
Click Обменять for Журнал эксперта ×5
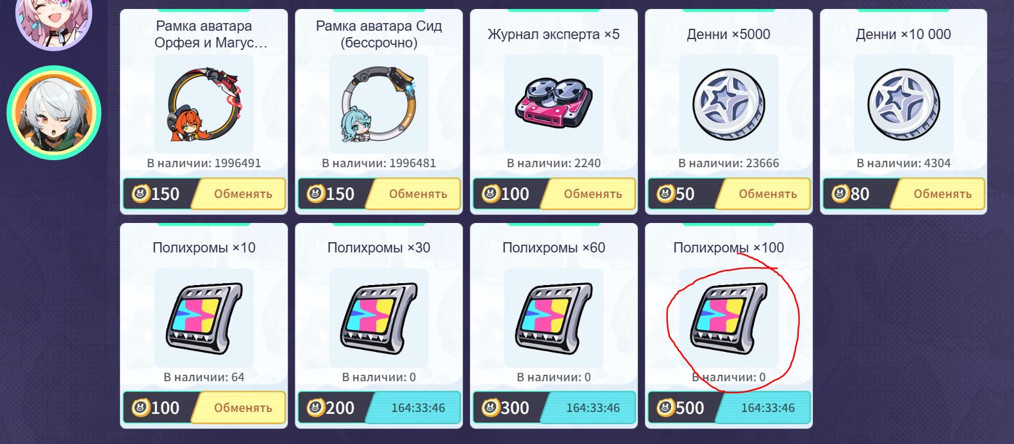click(x=589, y=193)
